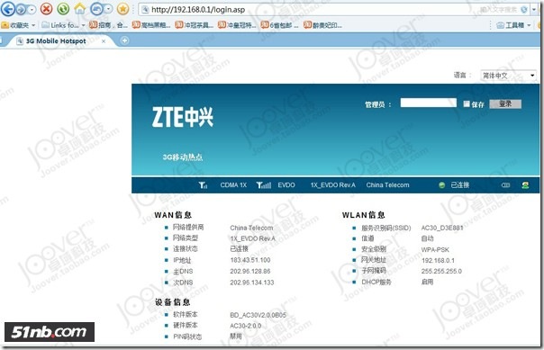Open the 工具箱 toolbox dropdown

click(x=513, y=25)
